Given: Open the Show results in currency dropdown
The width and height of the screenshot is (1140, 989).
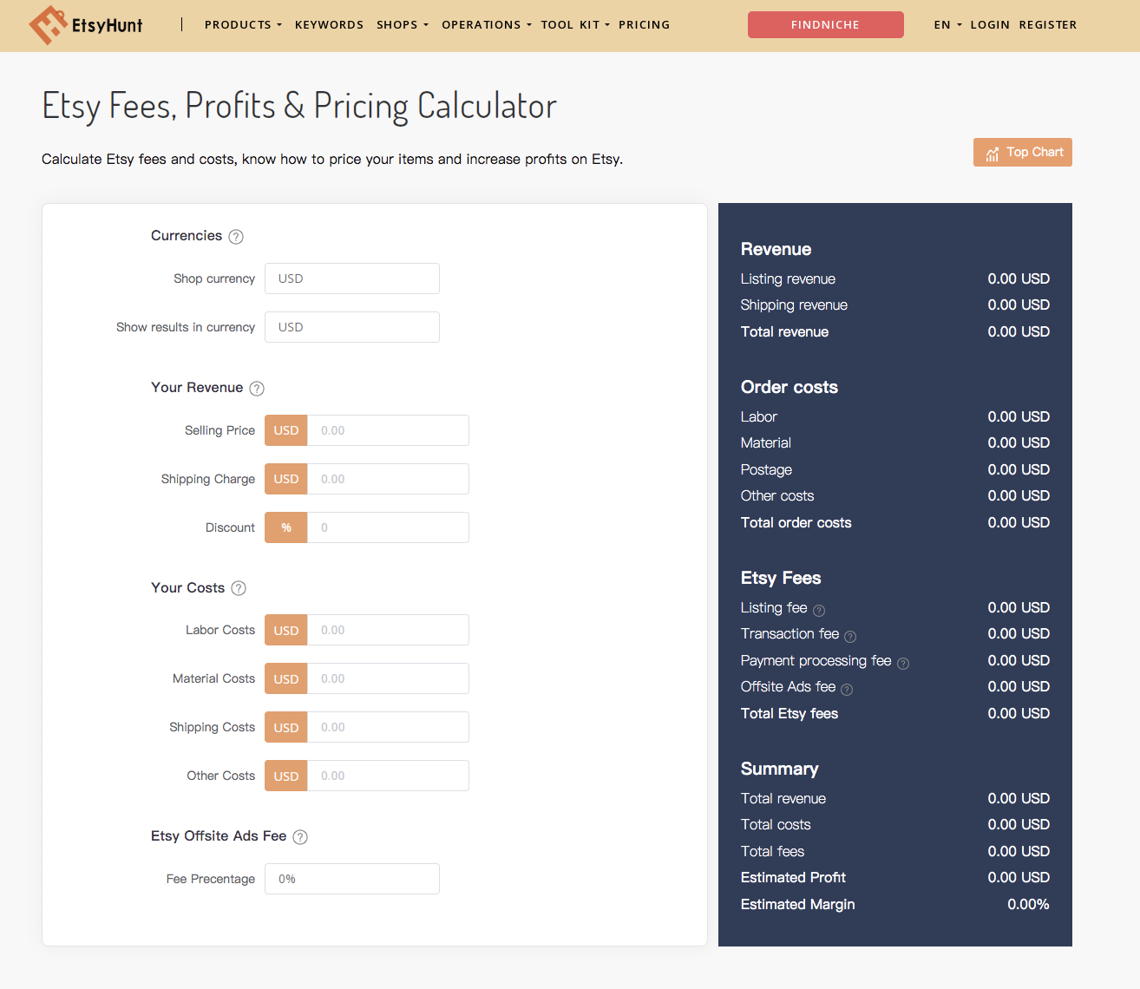Looking at the screenshot, I should click(351, 327).
